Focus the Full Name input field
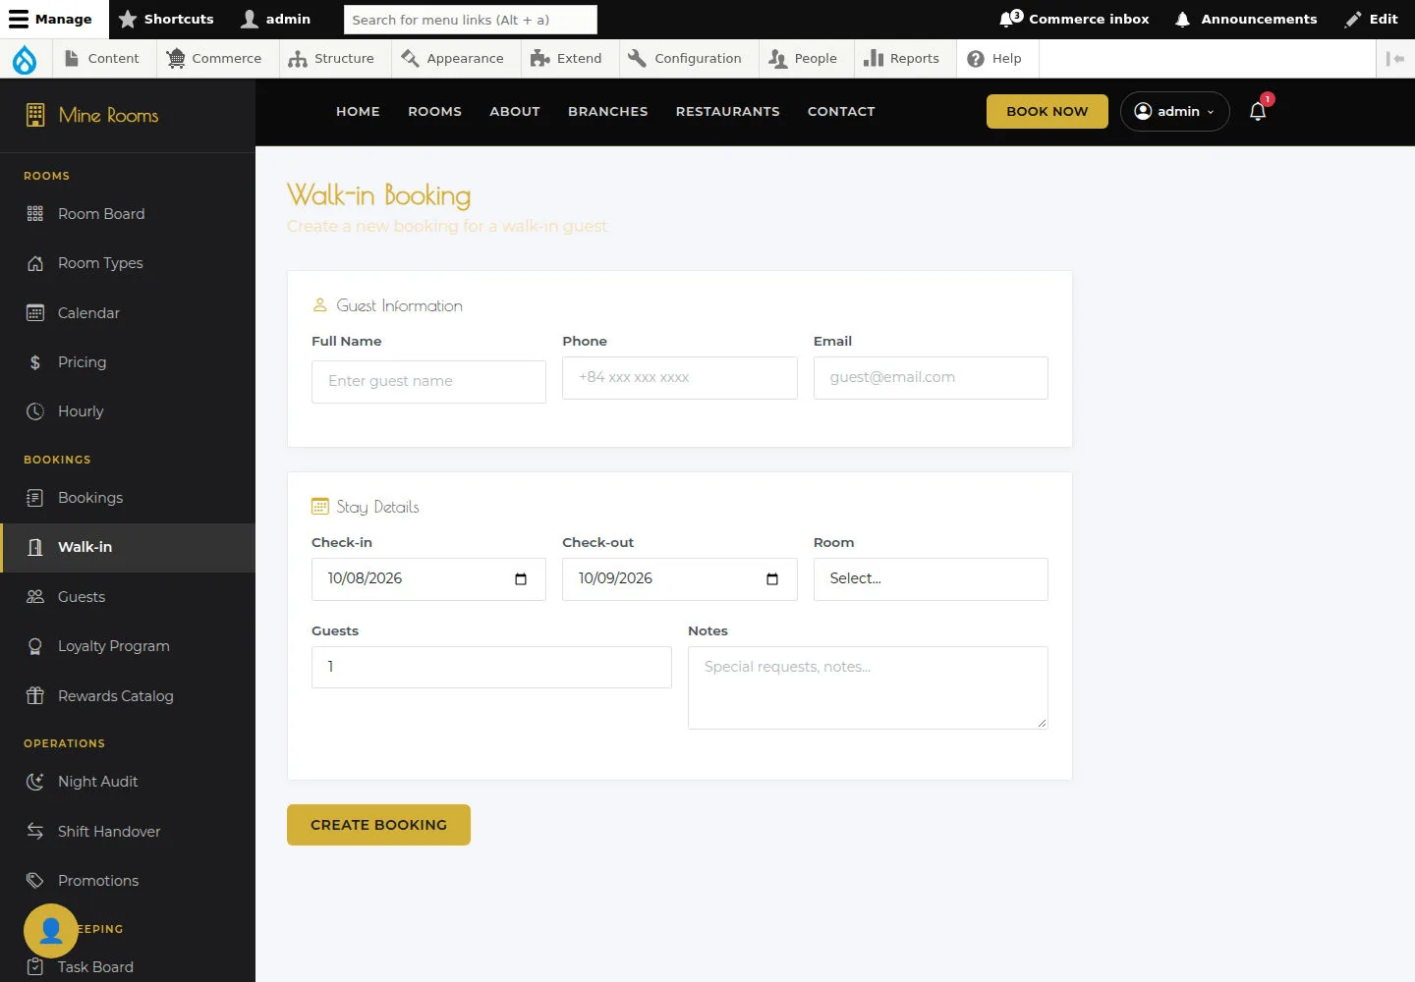 click(428, 382)
